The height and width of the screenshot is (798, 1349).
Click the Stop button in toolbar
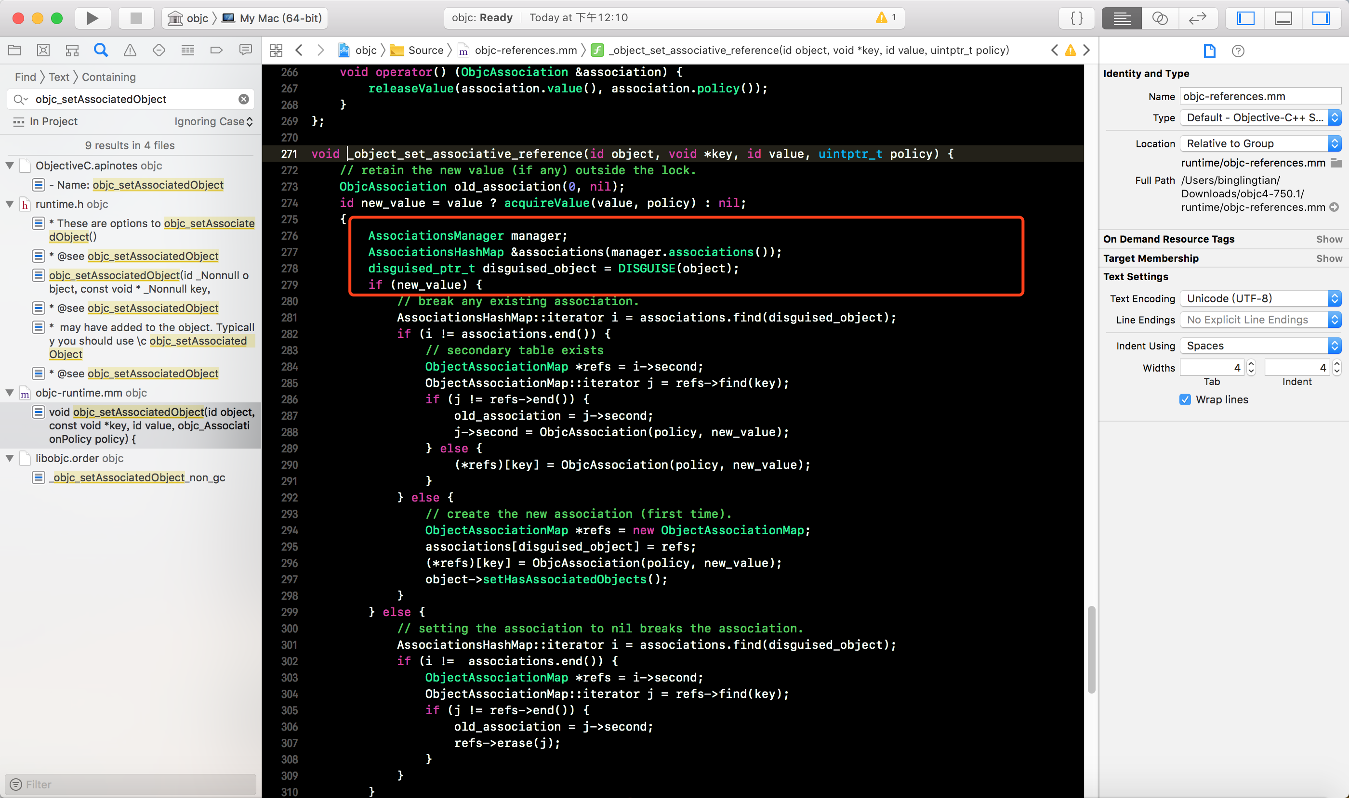pos(136,18)
